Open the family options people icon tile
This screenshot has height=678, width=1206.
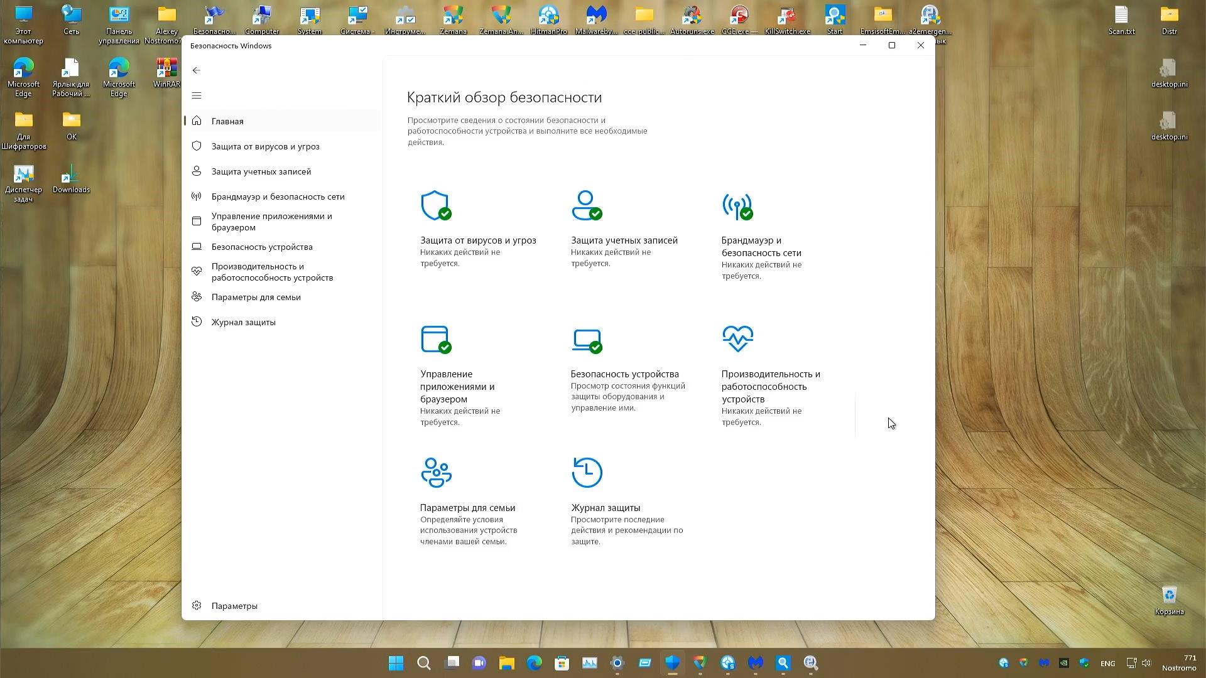click(436, 473)
